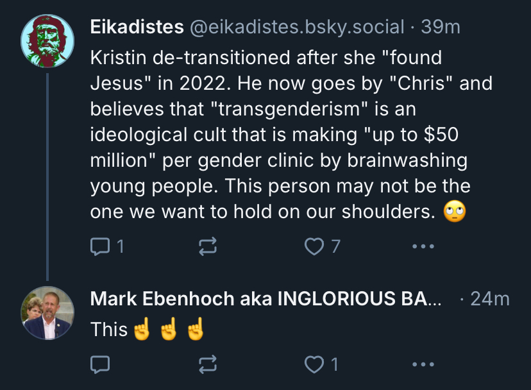This screenshot has width=531, height=390.
Task: Open the Mark Ebenhoch aka INGLORIOUS name link
Action: click(266, 298)
